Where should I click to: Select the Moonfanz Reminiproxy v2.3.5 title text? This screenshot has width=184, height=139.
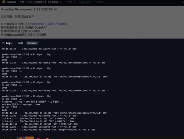[29, 10]
